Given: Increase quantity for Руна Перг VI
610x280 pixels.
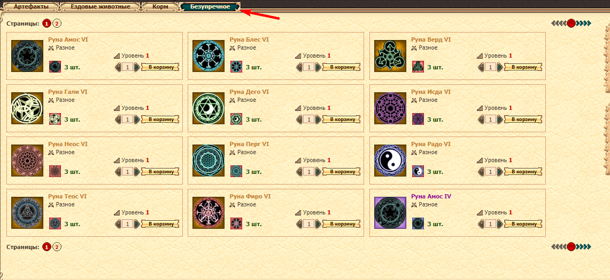Looking at the screenshot, I should click(319, 172).
